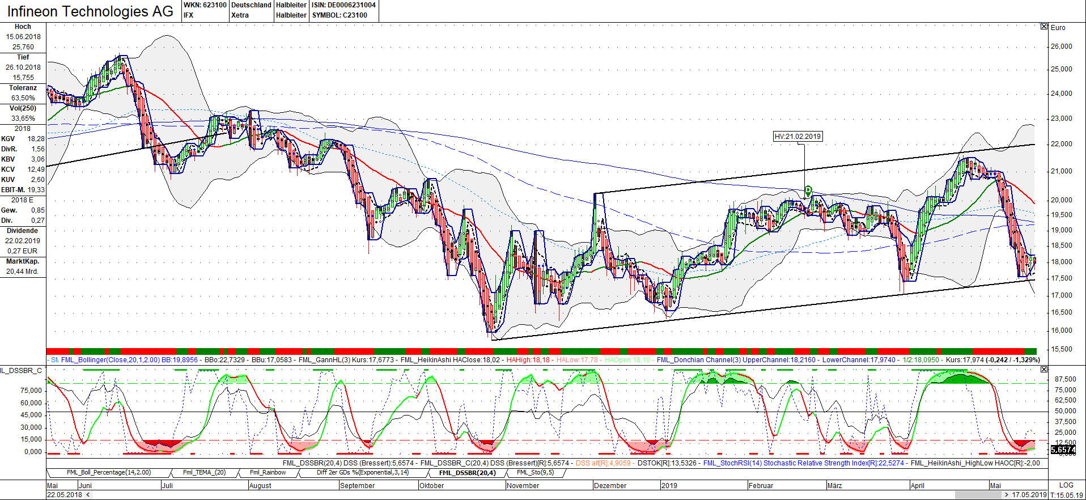
Task: Click the horizontal time scrollbar thumb
Action: coord(978,495)
